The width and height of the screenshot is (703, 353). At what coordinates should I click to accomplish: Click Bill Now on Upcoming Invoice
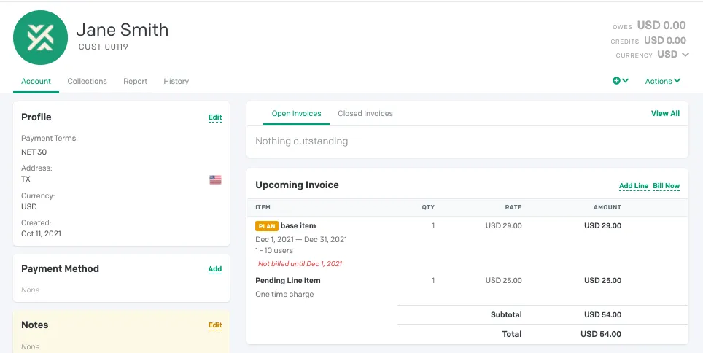pyautogui.click(x=667, y=186)
